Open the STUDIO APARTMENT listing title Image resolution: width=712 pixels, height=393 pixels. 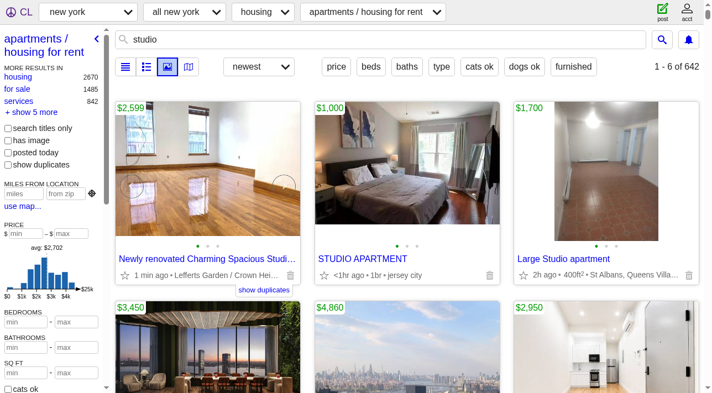(x=363, y=259)
